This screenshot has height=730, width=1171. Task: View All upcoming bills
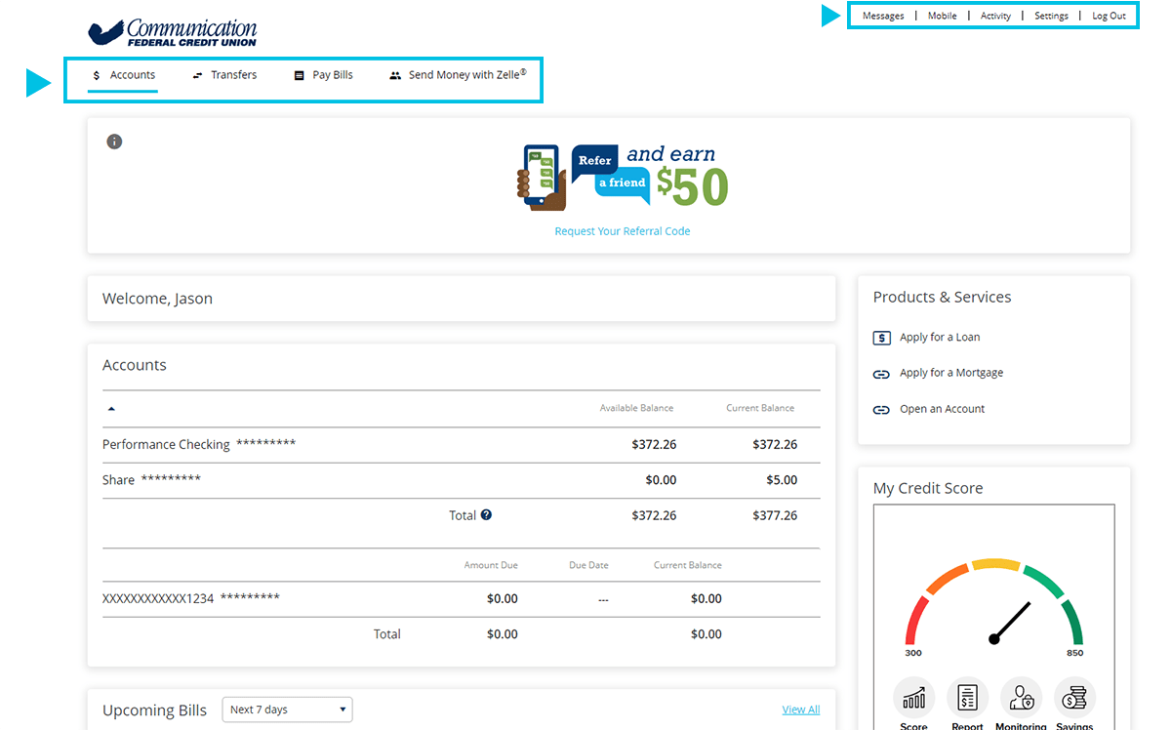tap(800, 710)
